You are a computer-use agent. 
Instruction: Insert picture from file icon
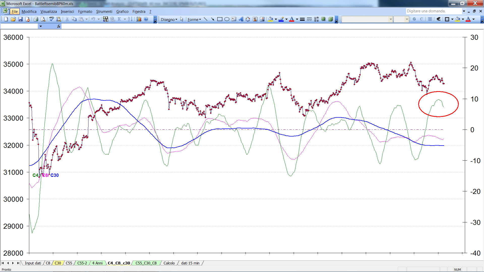pyautogui.click(x=262, y=19)
